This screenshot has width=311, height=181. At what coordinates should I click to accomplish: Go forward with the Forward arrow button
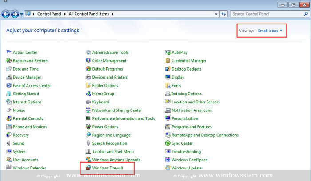(15, 14)
